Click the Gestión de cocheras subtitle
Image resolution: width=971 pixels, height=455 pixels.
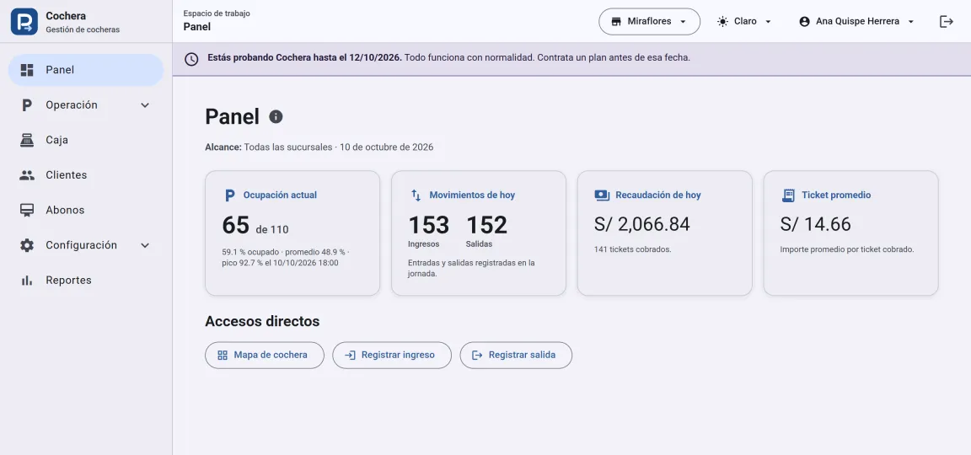tap(83, 29)
